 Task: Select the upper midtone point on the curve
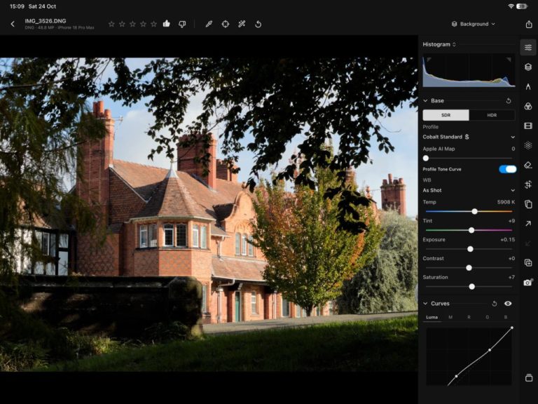pyautogui.click(x=490, y=350)
